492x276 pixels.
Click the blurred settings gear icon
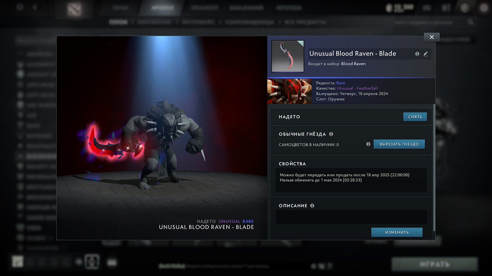coord(20,7)
